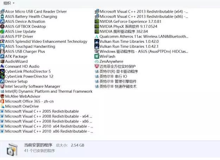The width and height of the screenshot is (220, 160).
Task: Select 英特尔® 快速存储技术 entry
Action: coord(116,86)
